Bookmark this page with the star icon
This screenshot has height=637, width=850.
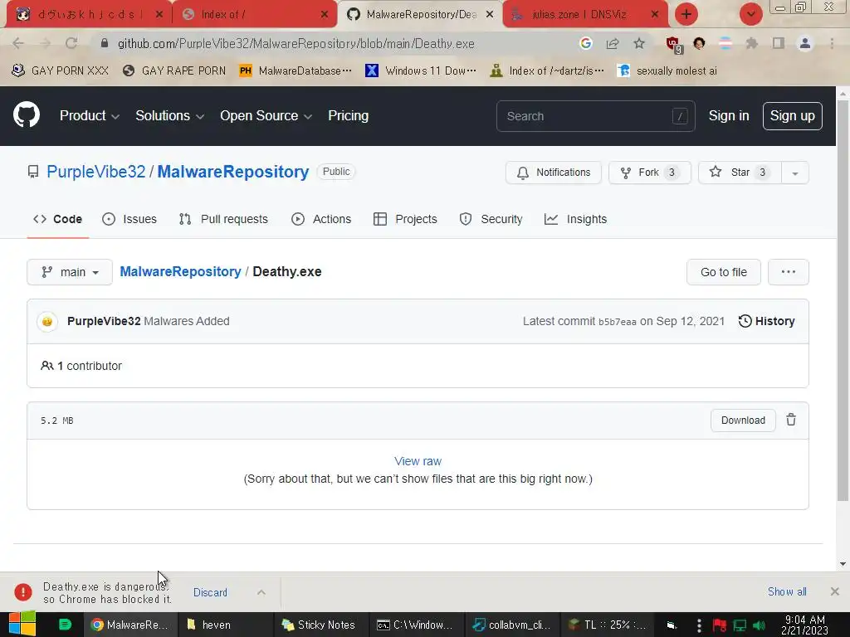click(639, 43)
